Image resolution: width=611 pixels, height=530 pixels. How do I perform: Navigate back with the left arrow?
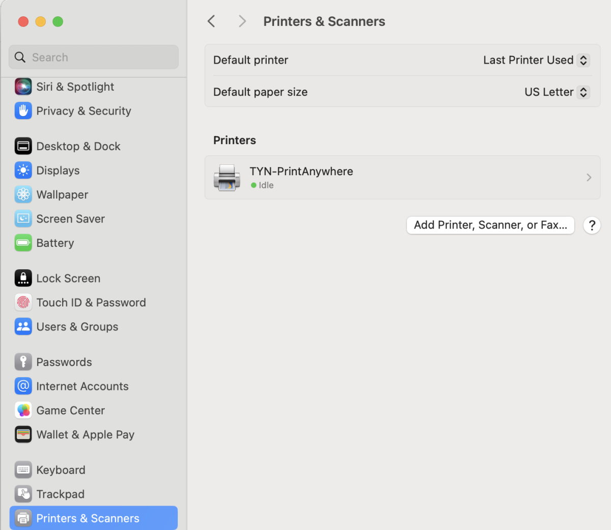(212, 21)
